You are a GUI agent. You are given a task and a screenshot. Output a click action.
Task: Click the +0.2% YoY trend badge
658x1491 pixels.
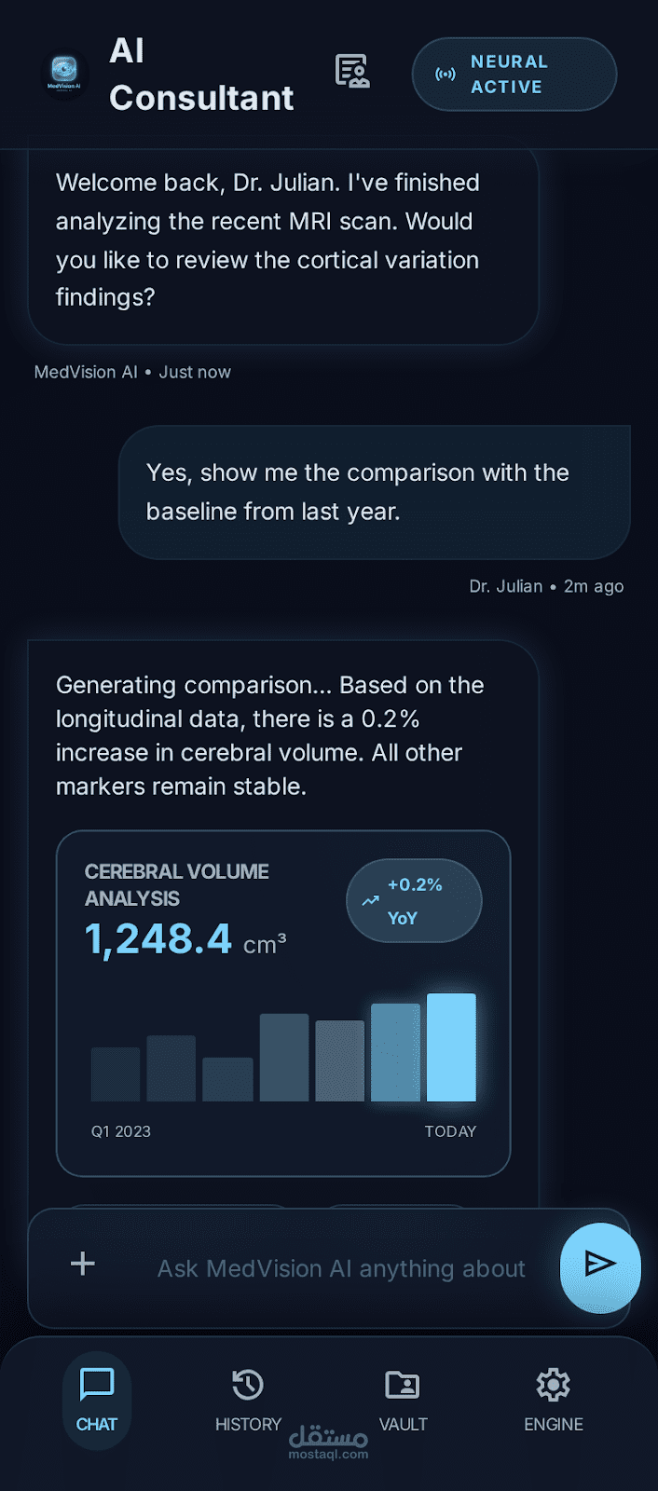[x=414, y=900]
